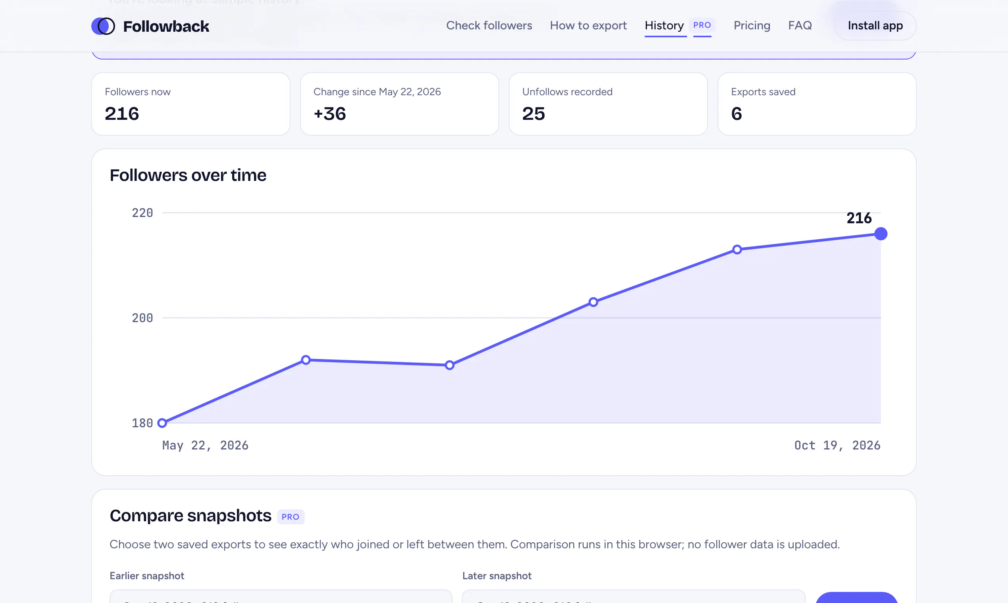Viewport: 1008px width, 603px height.
Task: Open the Followback home link text
Action: (x=166, y=27)
